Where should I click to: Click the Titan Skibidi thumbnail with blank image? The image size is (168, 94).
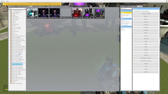[x=66, y=13]
